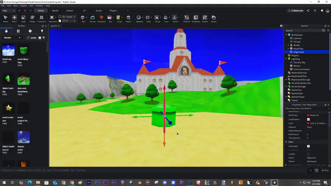This screenshot has width=331, height=186.
Task: Open the Toolbox inventory tab
Action: [x=18, y=31]
